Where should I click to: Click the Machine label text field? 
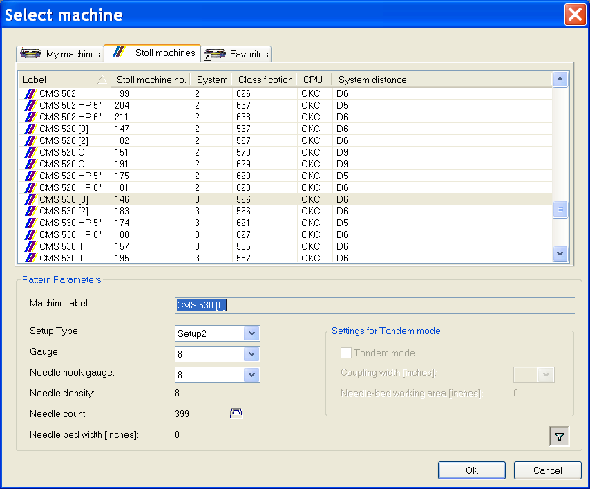pos(374,306)
